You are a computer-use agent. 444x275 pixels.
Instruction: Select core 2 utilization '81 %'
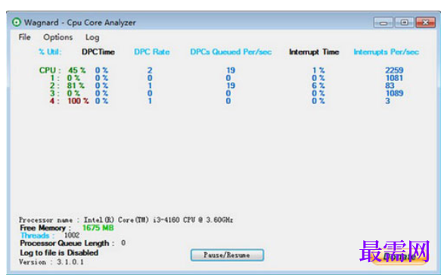(x=76, y=86)
